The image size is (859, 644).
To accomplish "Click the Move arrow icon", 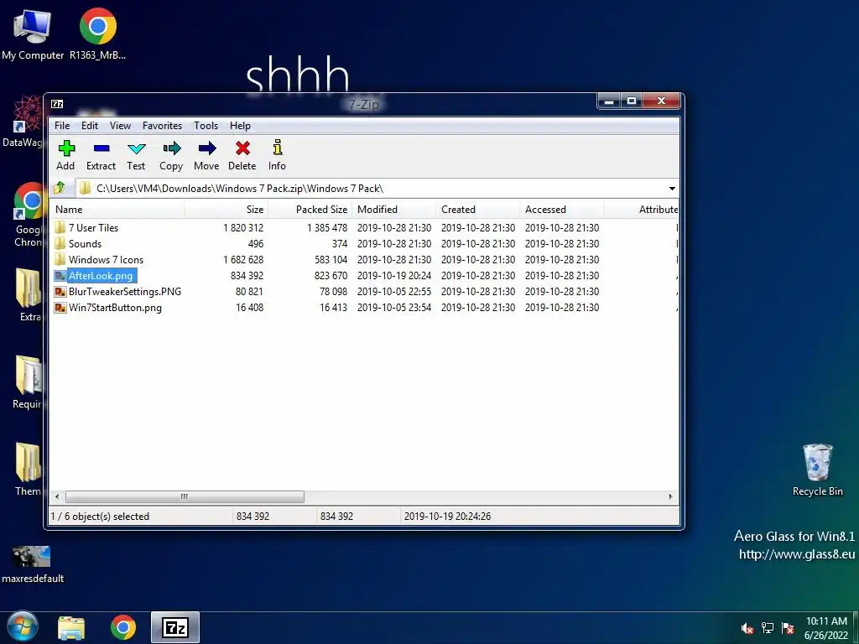I will pos(206,148).
